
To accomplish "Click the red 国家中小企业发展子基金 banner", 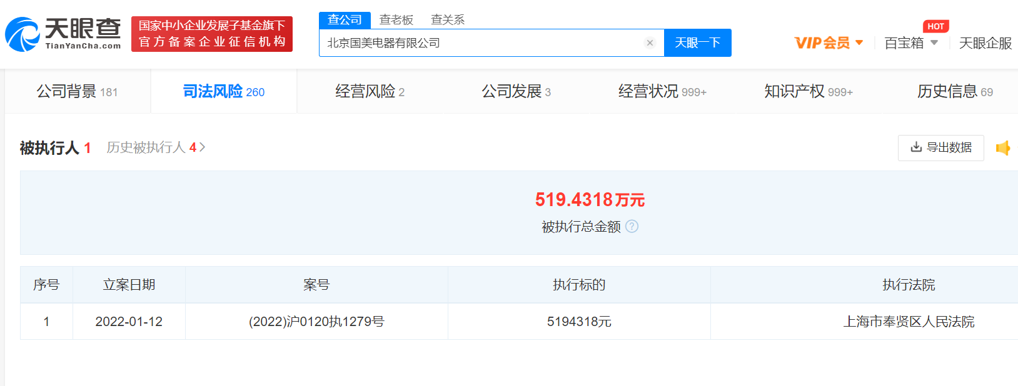I will pyautogui.click(x=212, y=34).
